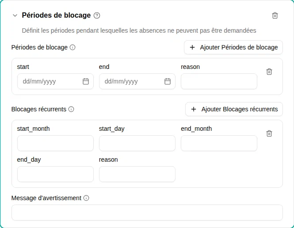This screenshot has width=294, height=228.
Task: Show info for Message d'avertissement label
Action: click(86, 198)
